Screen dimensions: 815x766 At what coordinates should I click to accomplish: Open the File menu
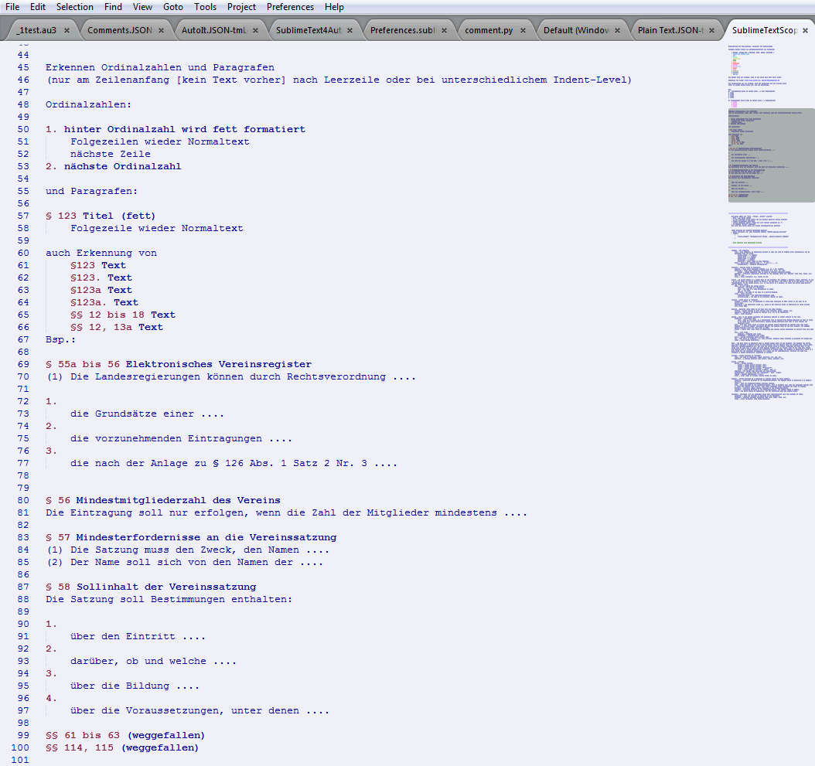[x=12, y=7]
